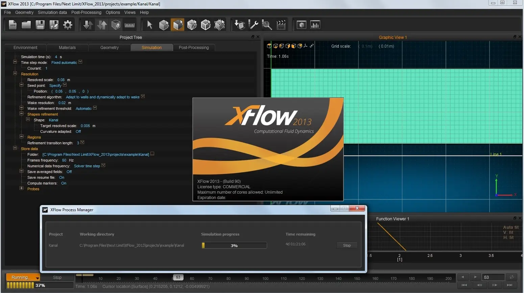This screenshot has height=293, width=524.
Task: Click the play forward button
Action: click(475, 277)
